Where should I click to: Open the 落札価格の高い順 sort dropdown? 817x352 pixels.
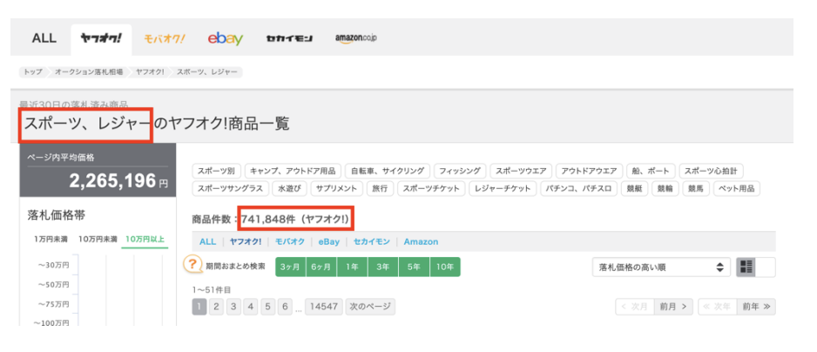pyautogui.click(x=660, y=267)
